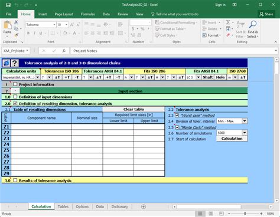280x217 pixels.
Task: Adjust the zoom slider handle
Action: tap(245, 213)
